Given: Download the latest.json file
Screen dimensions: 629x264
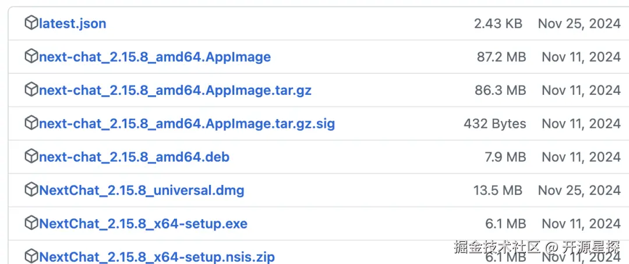Looking at the screenshot, I should (x=73, y=23).
